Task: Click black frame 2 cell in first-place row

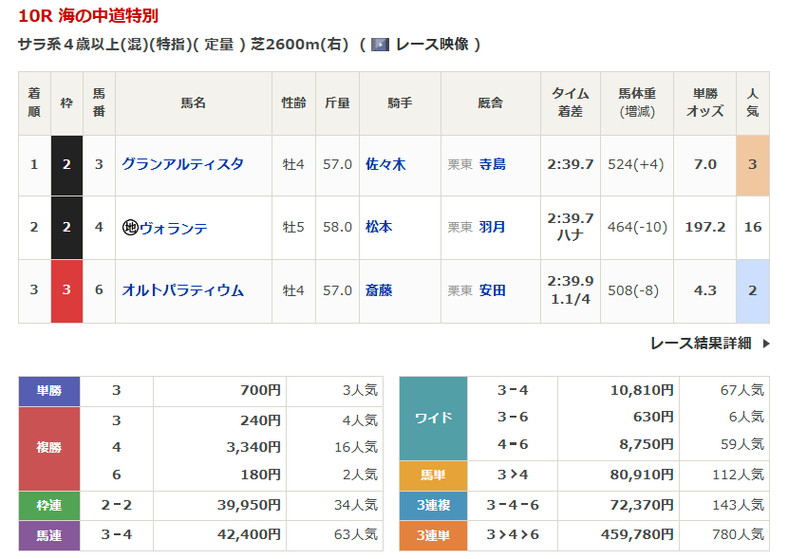Action: click(x=66, y=164)
